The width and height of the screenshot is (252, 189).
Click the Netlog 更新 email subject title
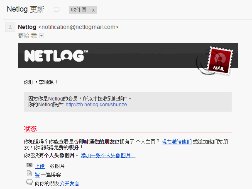pyautogui.click(x=26, y=9)
